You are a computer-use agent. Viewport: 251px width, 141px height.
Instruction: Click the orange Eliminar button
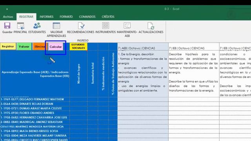click(x=40, y=47)
